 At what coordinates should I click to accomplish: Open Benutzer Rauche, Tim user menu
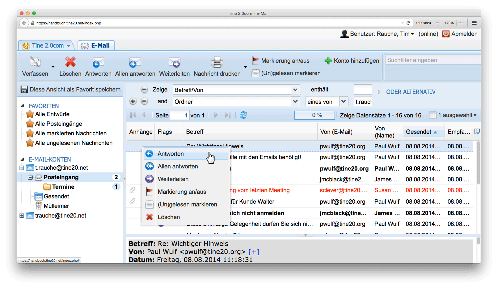click(378, 34)
